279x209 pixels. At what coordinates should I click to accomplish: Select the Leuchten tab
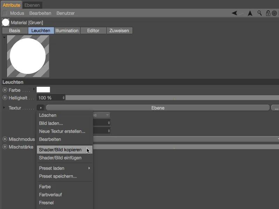click(41, 31)
